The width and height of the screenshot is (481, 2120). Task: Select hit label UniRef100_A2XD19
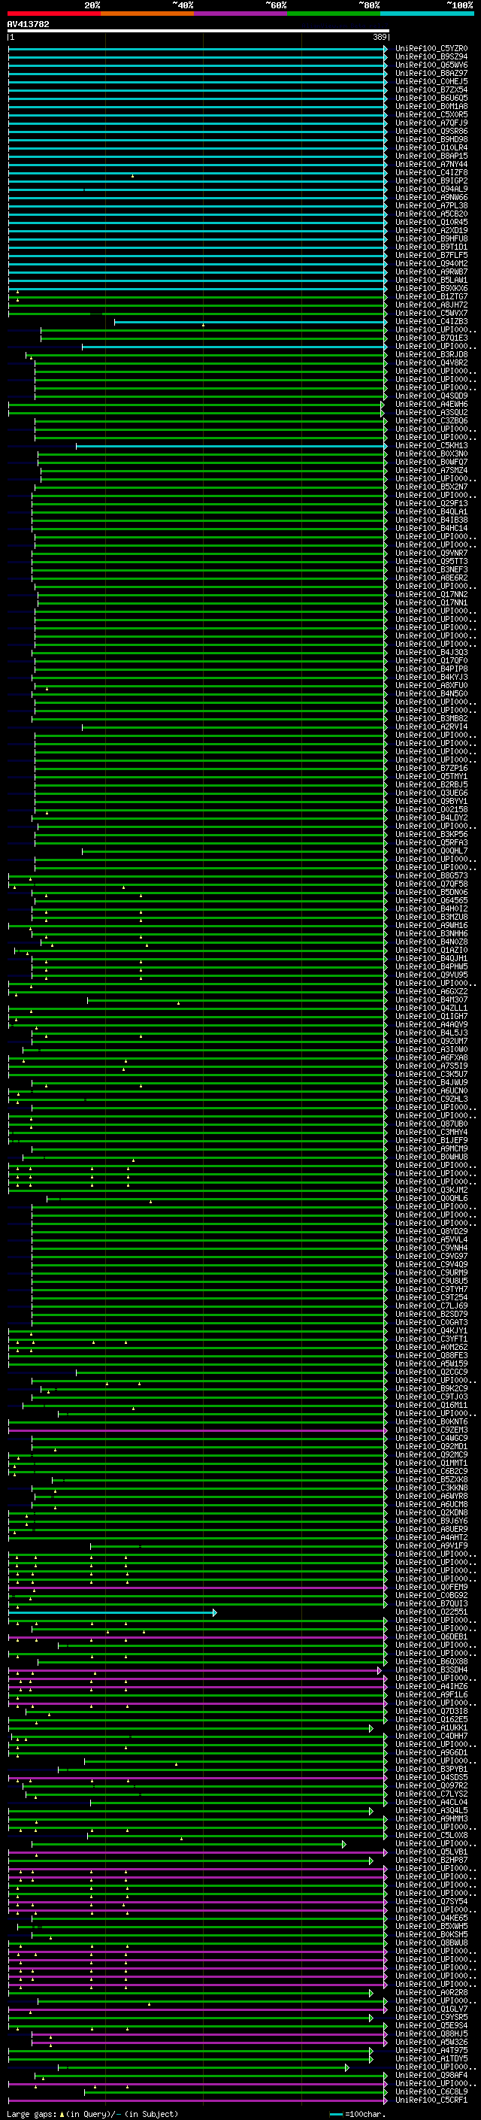(x=431, y=230)
